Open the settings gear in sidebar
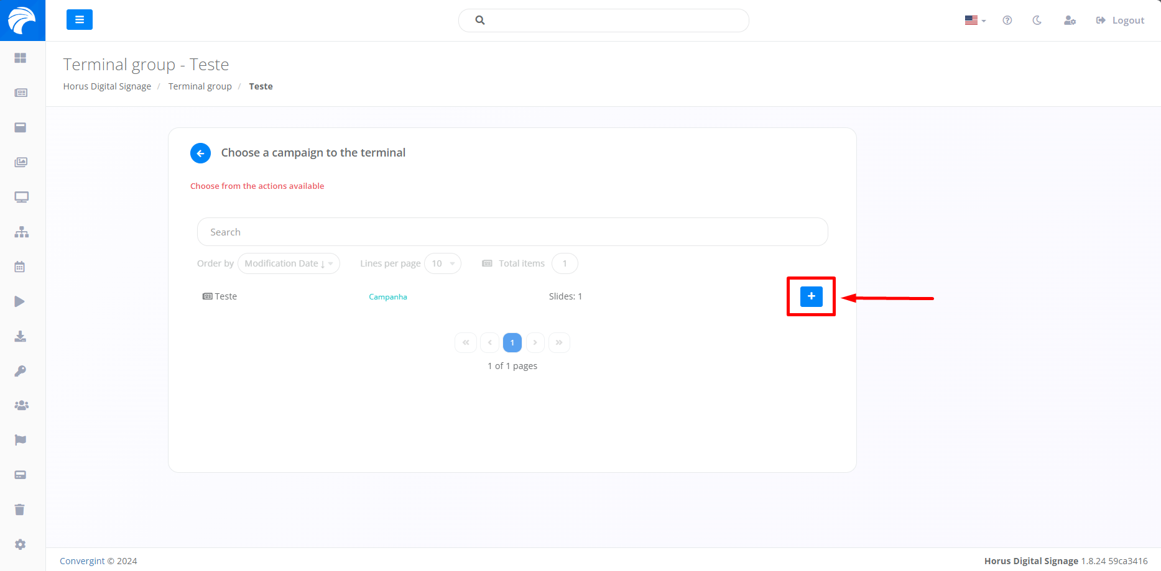 pyautogui.click(x=21, y=544)
